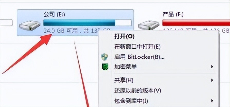
Task: Click the 加密菜单 menu label
Action: (x=126, y=67)
